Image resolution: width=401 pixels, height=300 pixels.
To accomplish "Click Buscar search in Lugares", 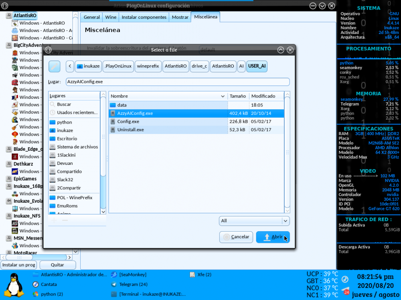I will coord(64,104).
